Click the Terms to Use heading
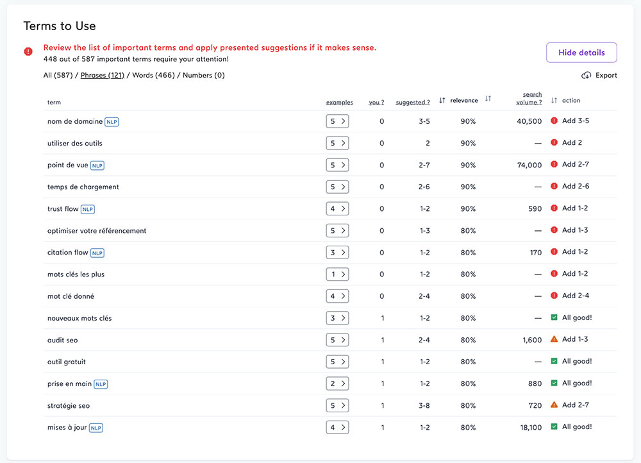 coord(60,26)
